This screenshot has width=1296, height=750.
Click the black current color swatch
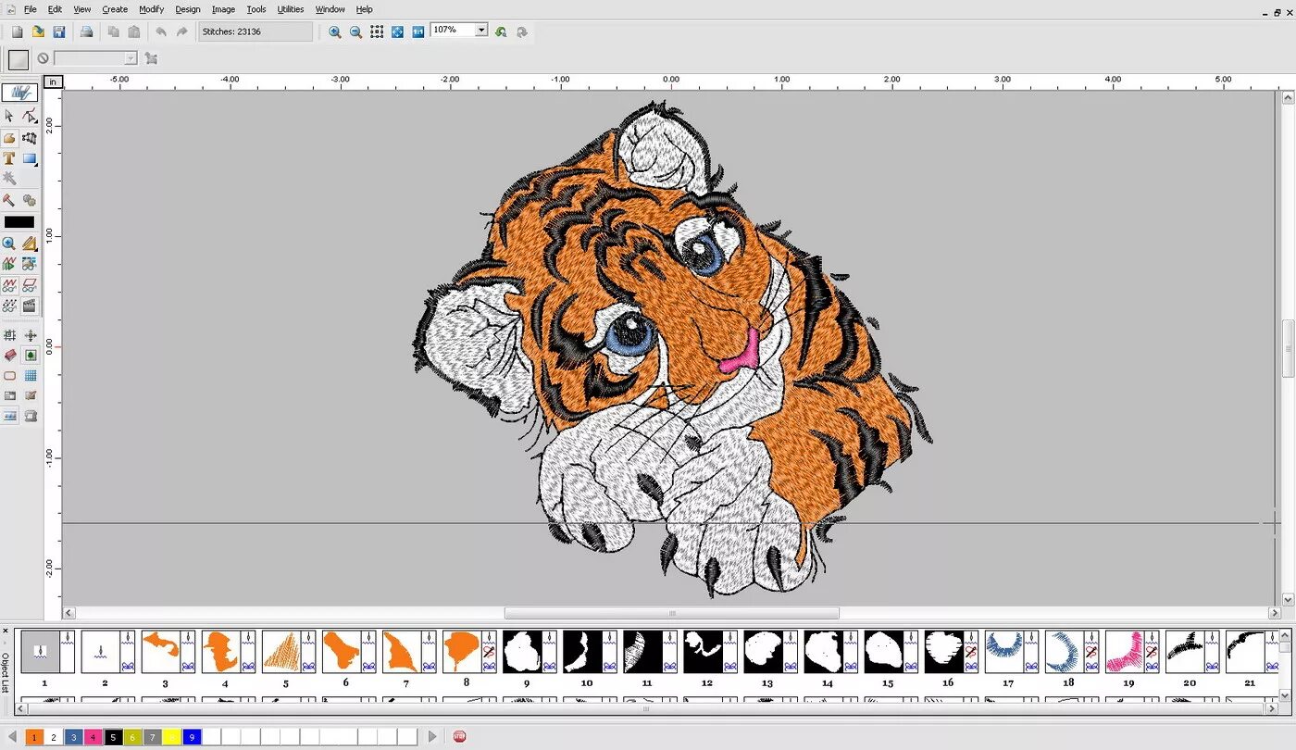19,222
